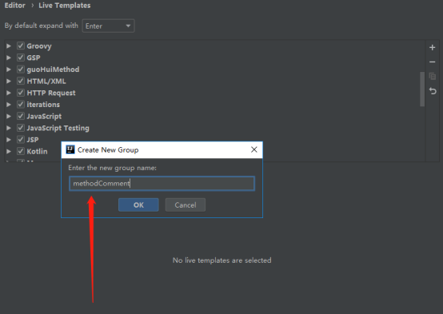Uncheck the Kotlin group checkbox
This screenshot has width=443, height=314.
21,151
